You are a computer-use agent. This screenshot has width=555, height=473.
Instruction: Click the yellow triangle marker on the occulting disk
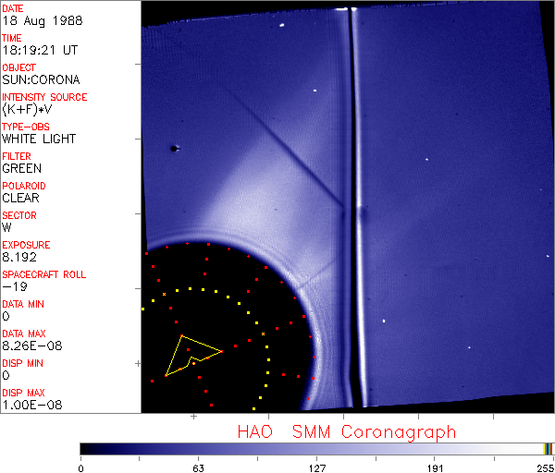190,355
